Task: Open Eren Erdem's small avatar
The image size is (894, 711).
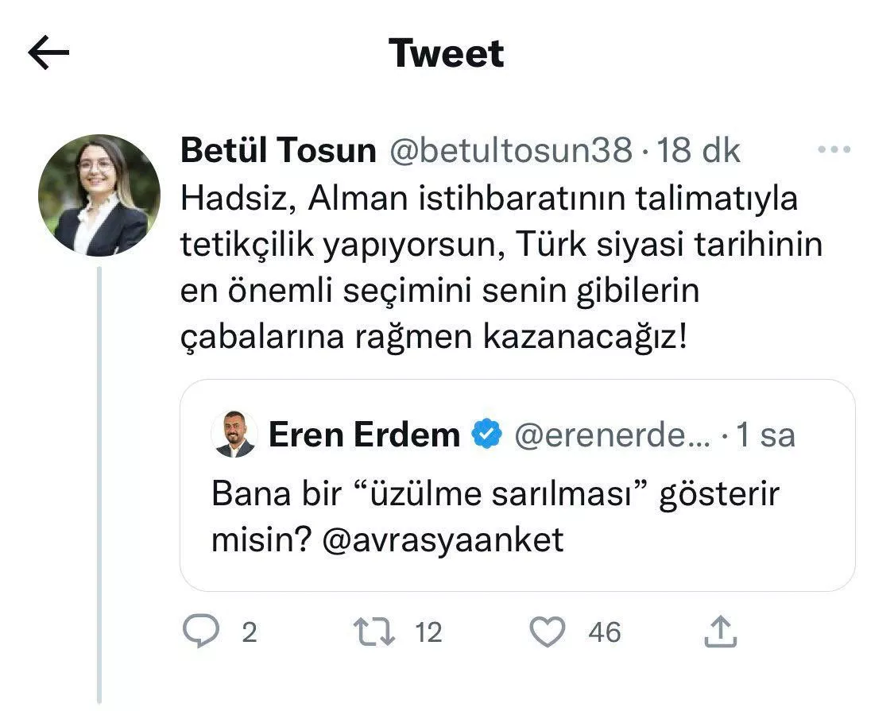Action: (x=234, y=435)
